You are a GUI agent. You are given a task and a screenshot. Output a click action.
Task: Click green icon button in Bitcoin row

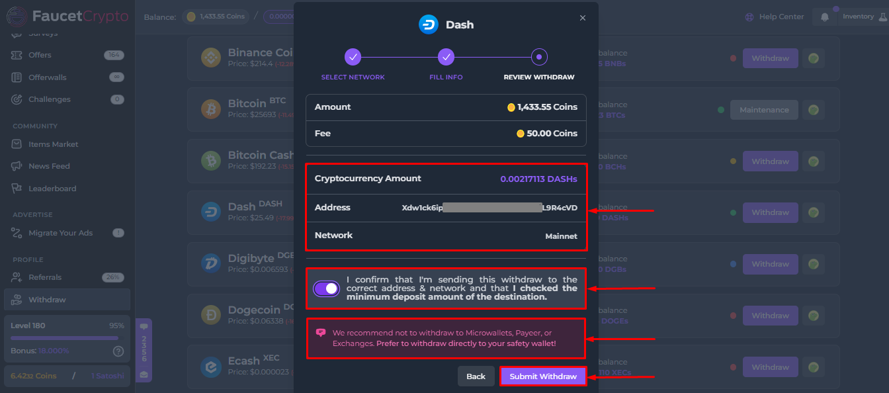point(814,110)
